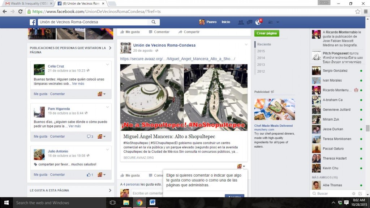The image size is (370, 208).
Task: Click the Shopultepec post image thumbnail
Action: (x=184, y=97)
